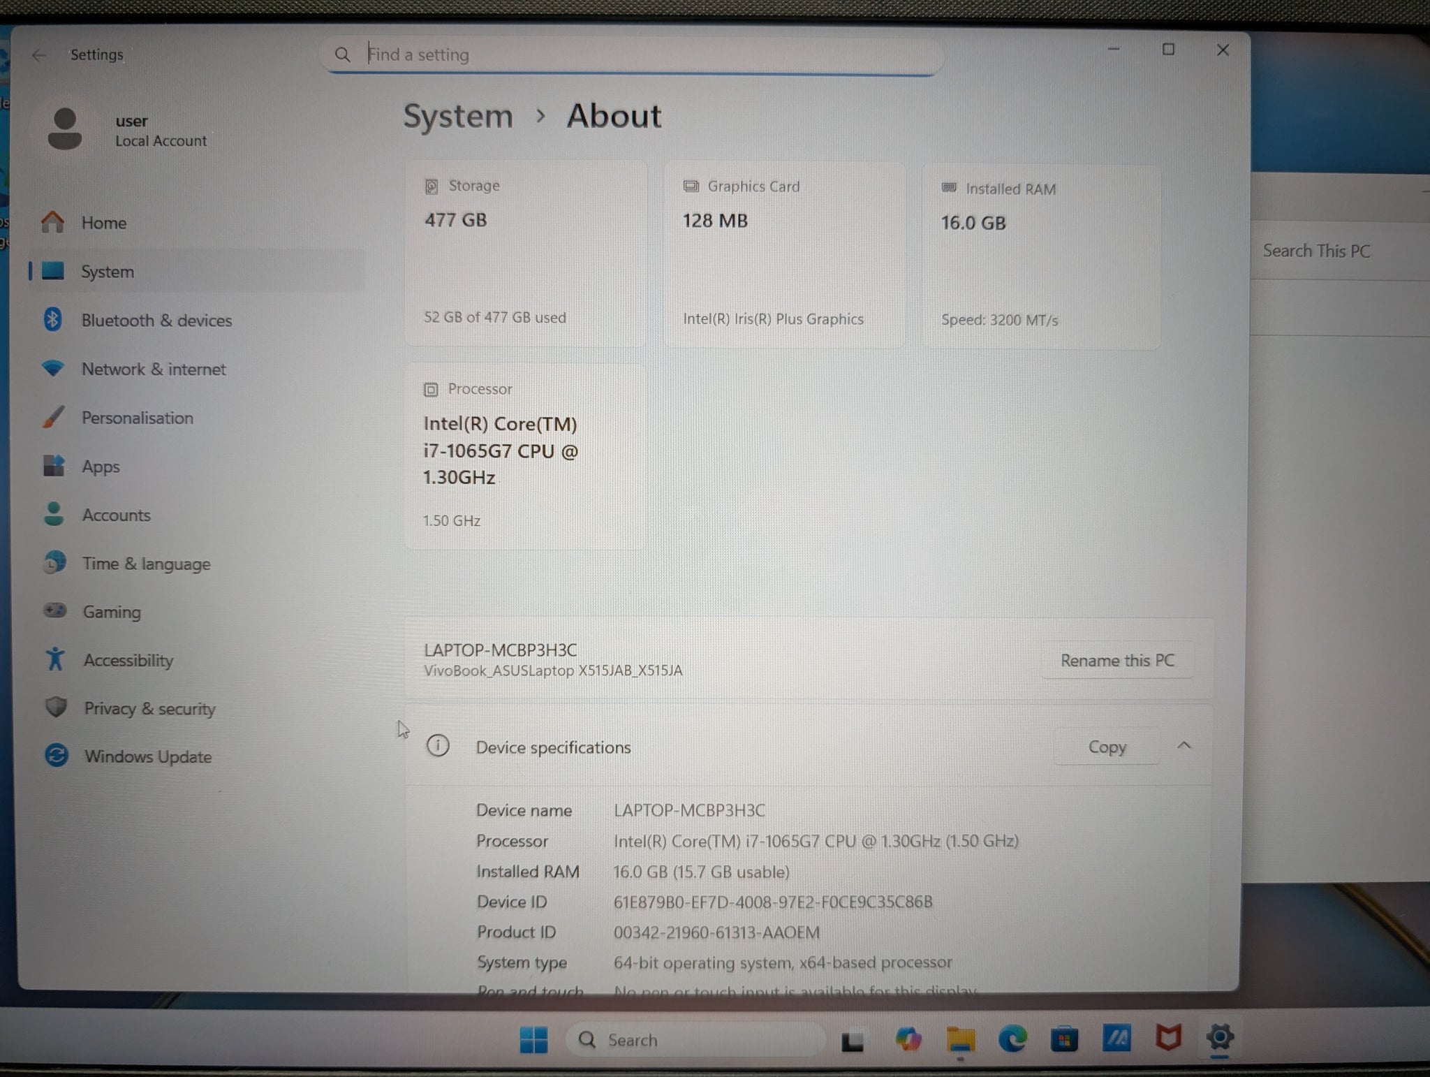Screen dimensions: 1430x1077
Task: Click Intel(R) Iris(R) Plus Graphics text
Action: coord(773,318)
